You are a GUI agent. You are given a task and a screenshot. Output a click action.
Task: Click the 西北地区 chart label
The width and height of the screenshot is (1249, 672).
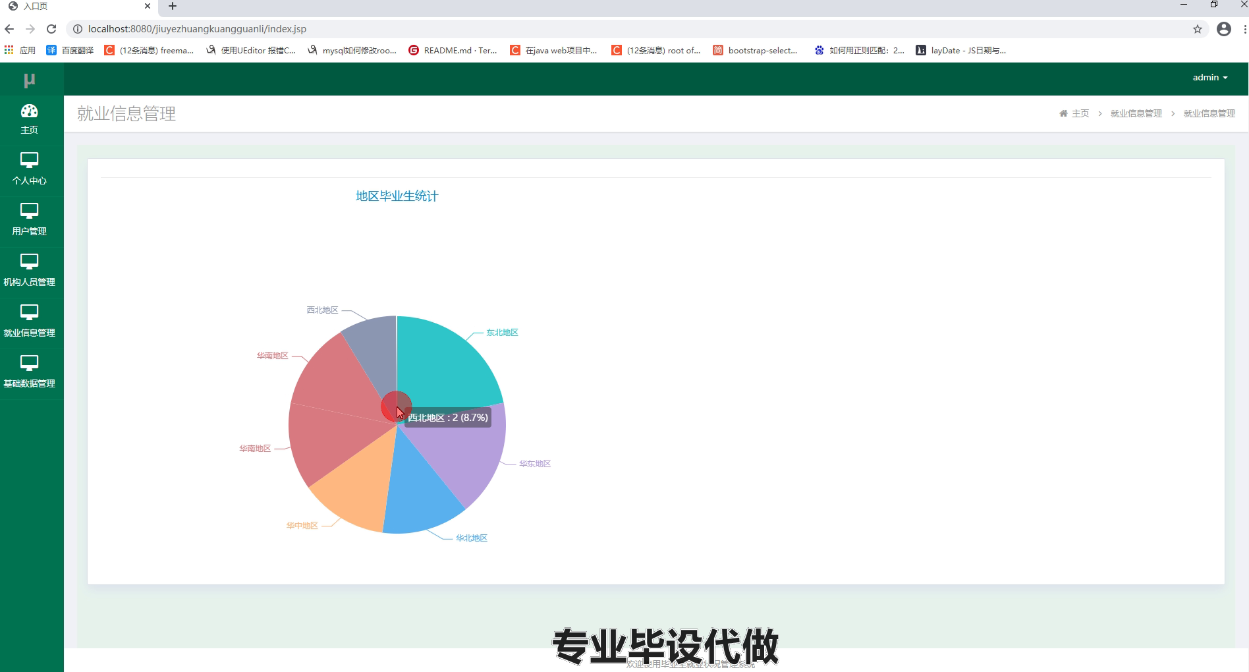tap(322, 310)
